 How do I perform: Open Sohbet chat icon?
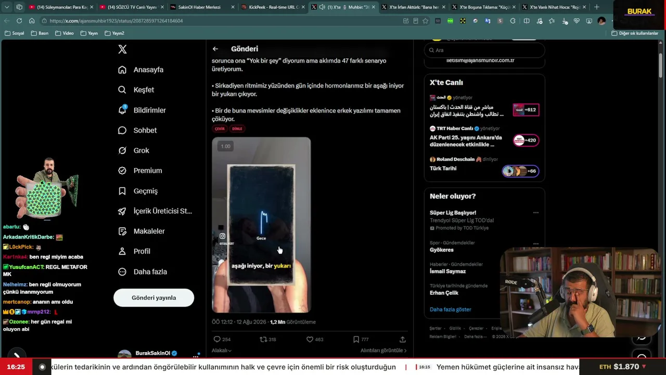122,130
